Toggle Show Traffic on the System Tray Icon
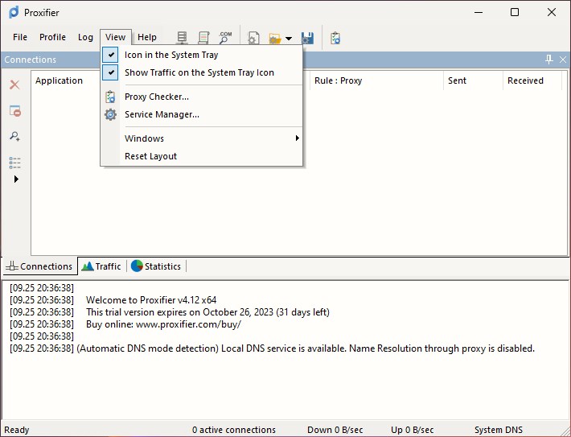The width and height of the screenshot is (571, 437). 199,72
